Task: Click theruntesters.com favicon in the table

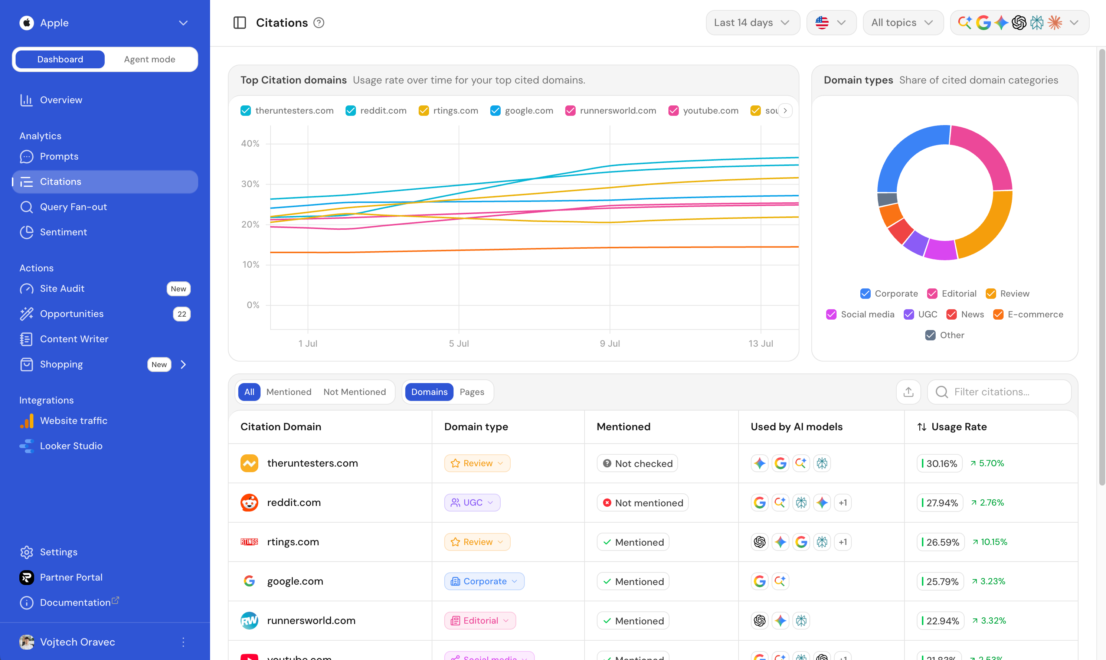Action: click(x=249, y=463)
